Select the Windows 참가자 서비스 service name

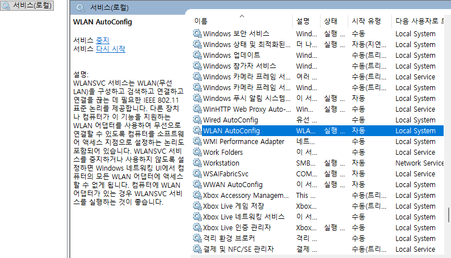click(x=239, y=66)
